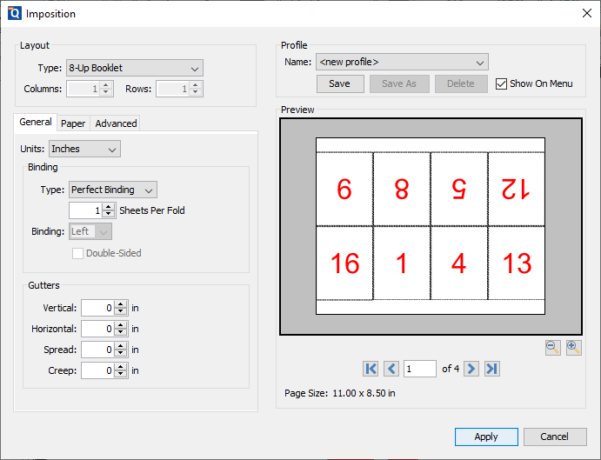Viewport: 601px width, 460px height.
Task: Decrease the Horizontal gutter value
Action: (121, 332)
